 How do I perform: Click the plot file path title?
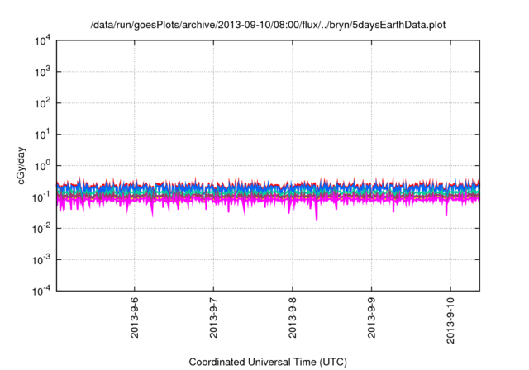point(268,25)
